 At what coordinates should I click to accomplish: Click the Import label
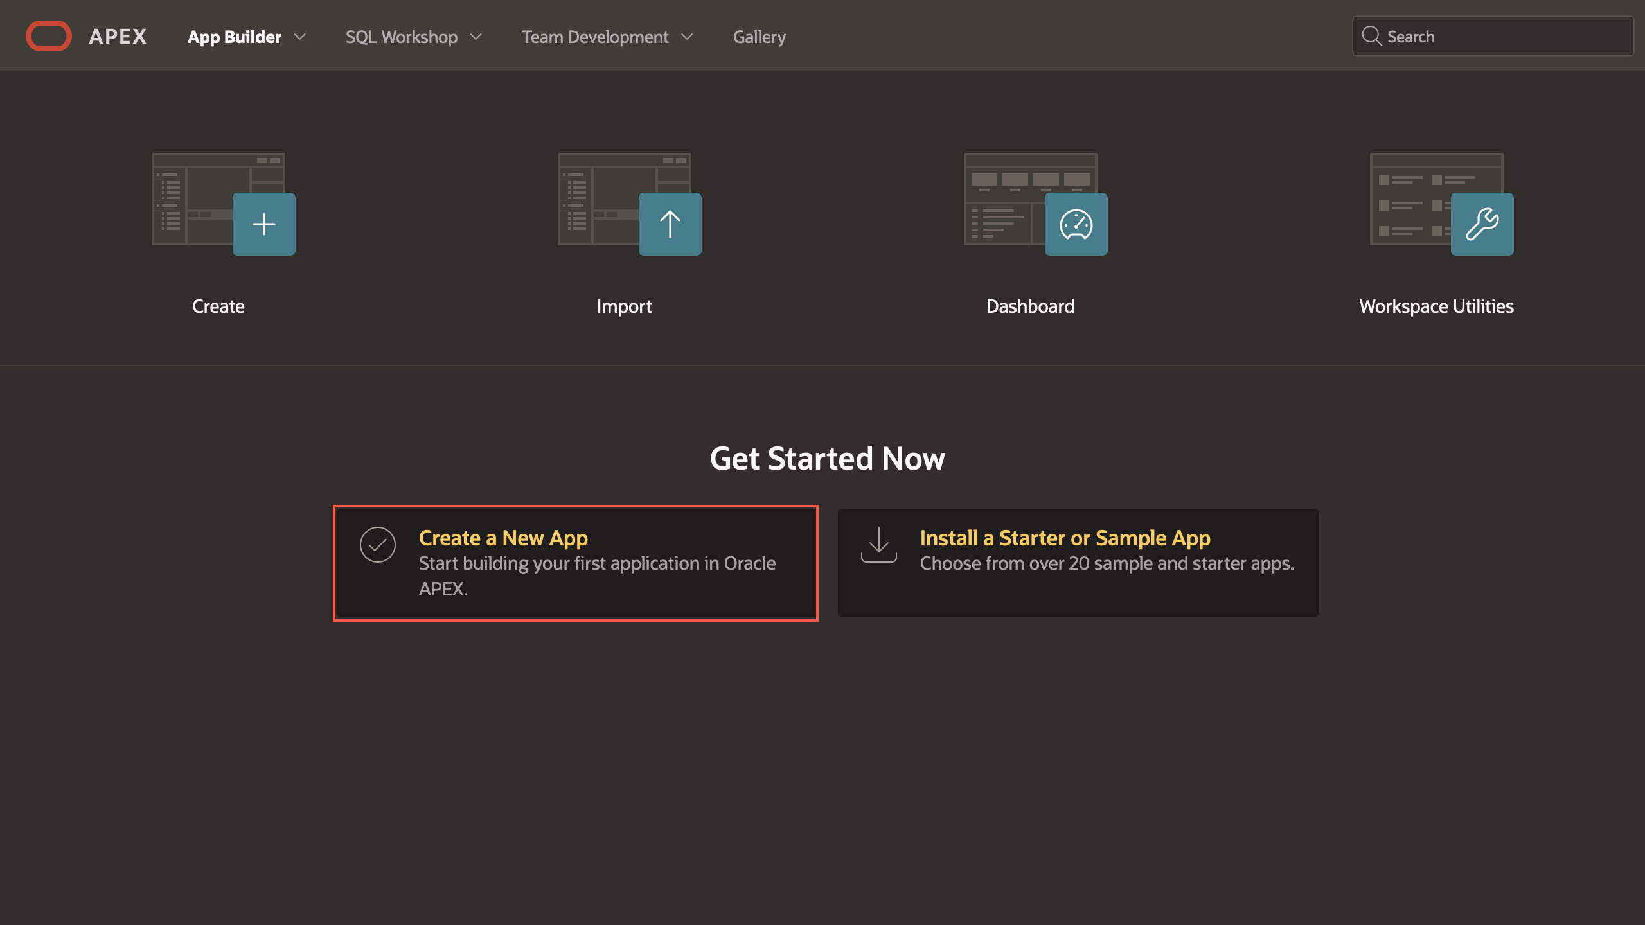[624, 306]
